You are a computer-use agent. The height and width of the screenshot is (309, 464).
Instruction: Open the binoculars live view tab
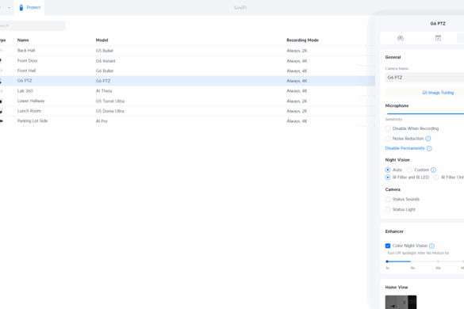coord(400,38)
